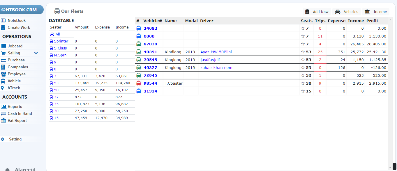Click the hTrack location pin icon
397x171 pixels.
tap(3, 88)
